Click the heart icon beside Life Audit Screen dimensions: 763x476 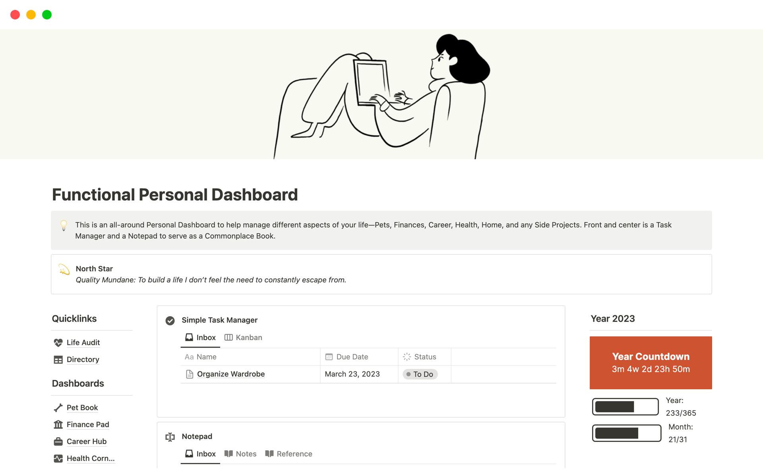58,343
